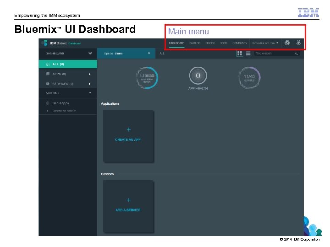
Task: Click the memory usage 4.186GB gauge
Action: tap(147, 78)
